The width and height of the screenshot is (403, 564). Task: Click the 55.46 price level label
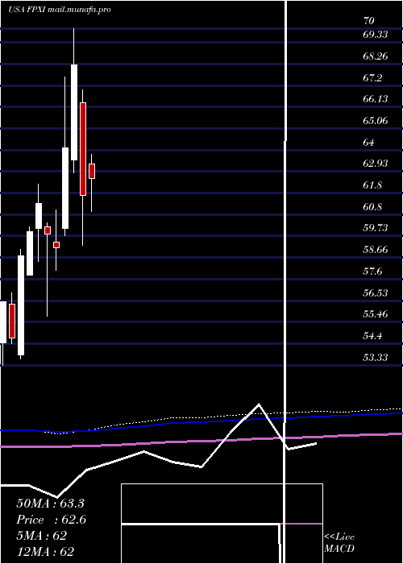[376, 314]
